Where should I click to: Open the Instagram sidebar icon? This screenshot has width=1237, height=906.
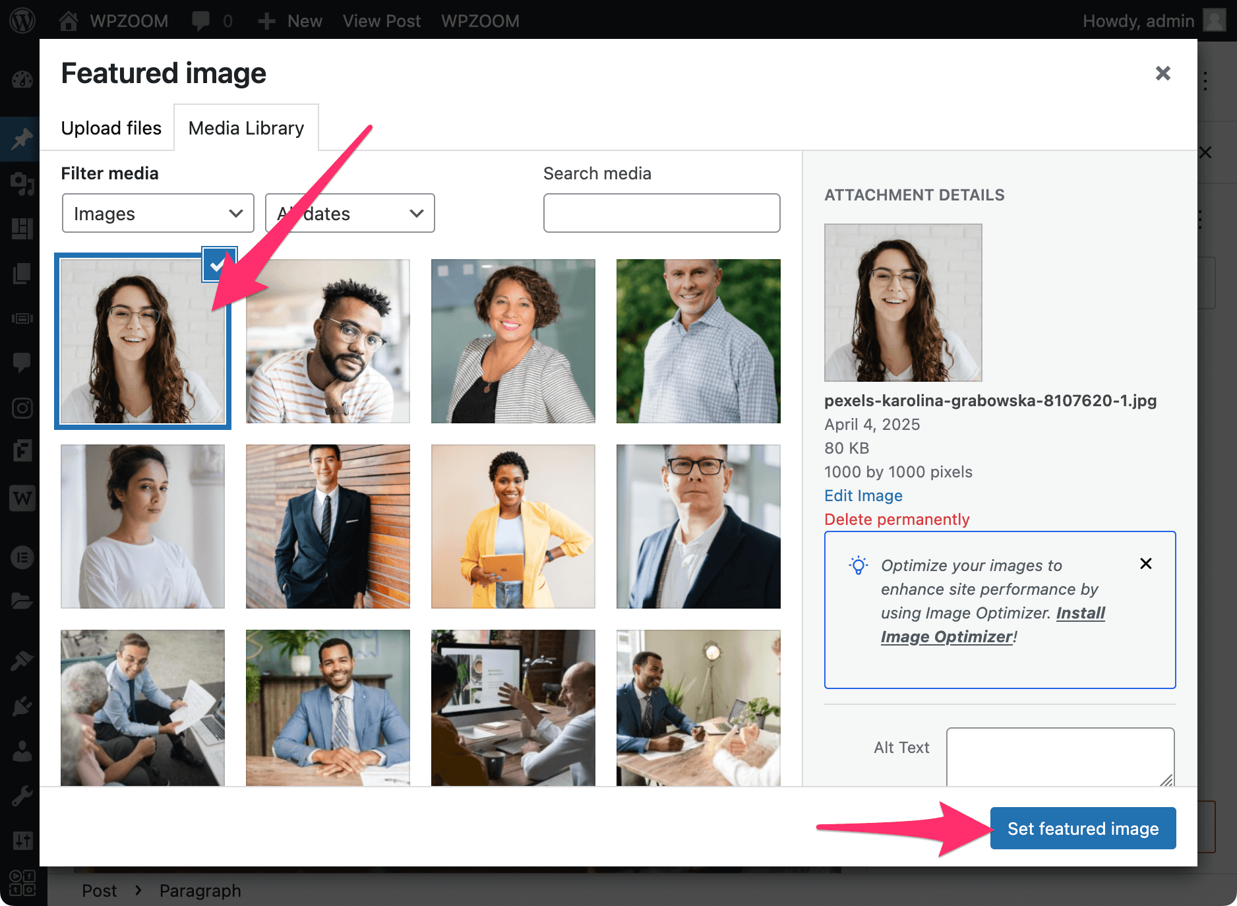(x=22, y=408)
